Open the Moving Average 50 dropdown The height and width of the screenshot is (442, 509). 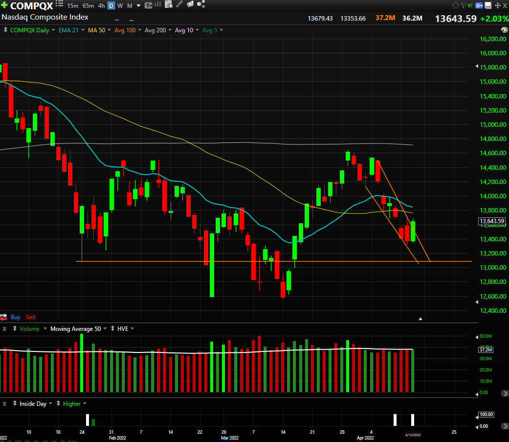[x=105, y=328]
